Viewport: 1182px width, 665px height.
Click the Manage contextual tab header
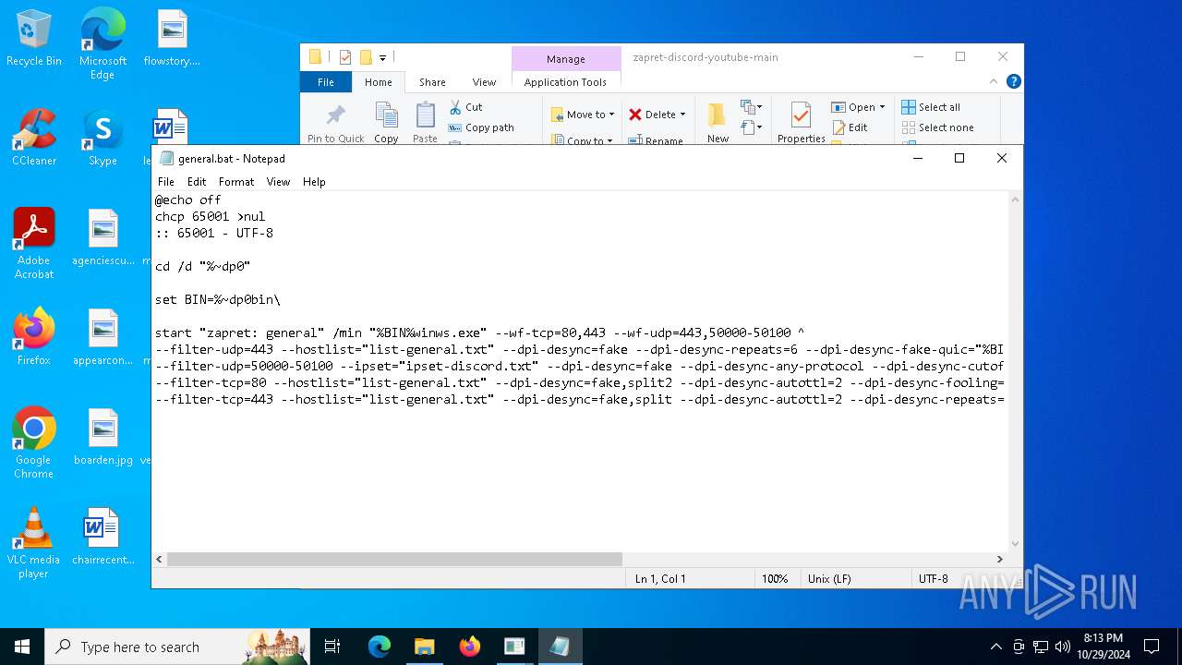[565, 59]
